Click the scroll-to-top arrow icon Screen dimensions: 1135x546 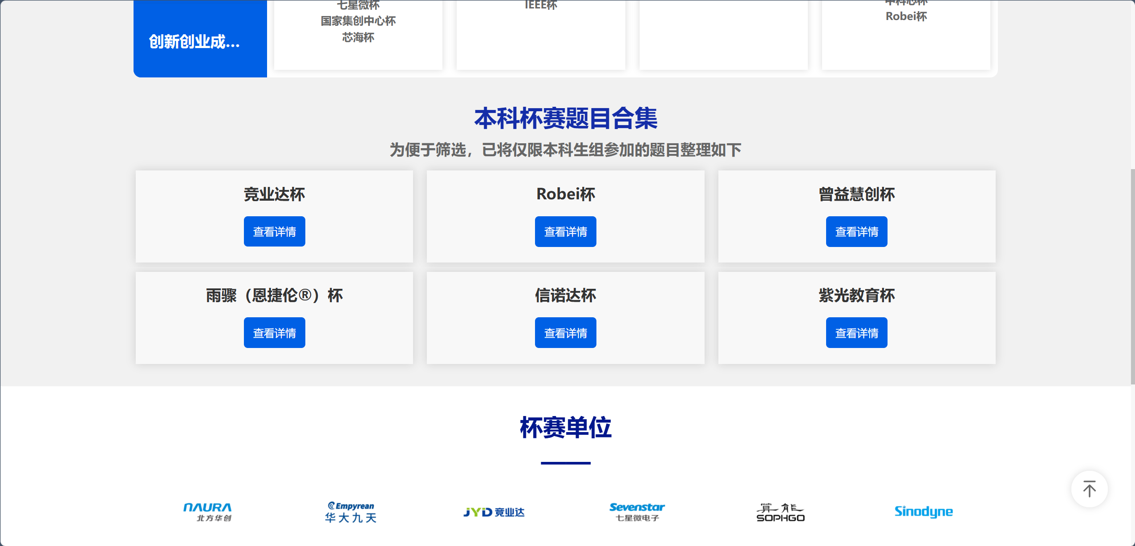[x=1089, y=489]
